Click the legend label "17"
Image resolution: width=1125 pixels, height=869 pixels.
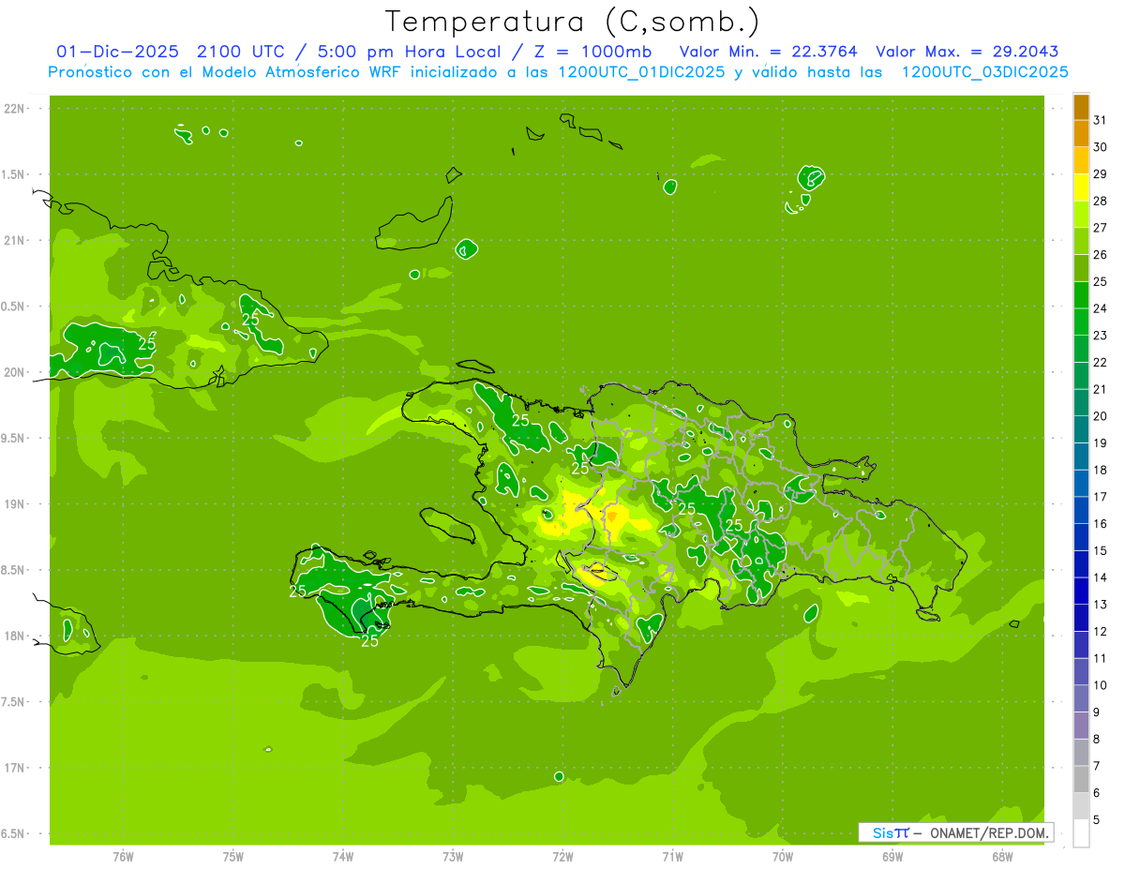pos(1101,497)
